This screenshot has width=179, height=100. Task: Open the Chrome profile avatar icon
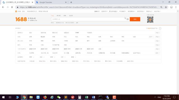click(171, 7)
